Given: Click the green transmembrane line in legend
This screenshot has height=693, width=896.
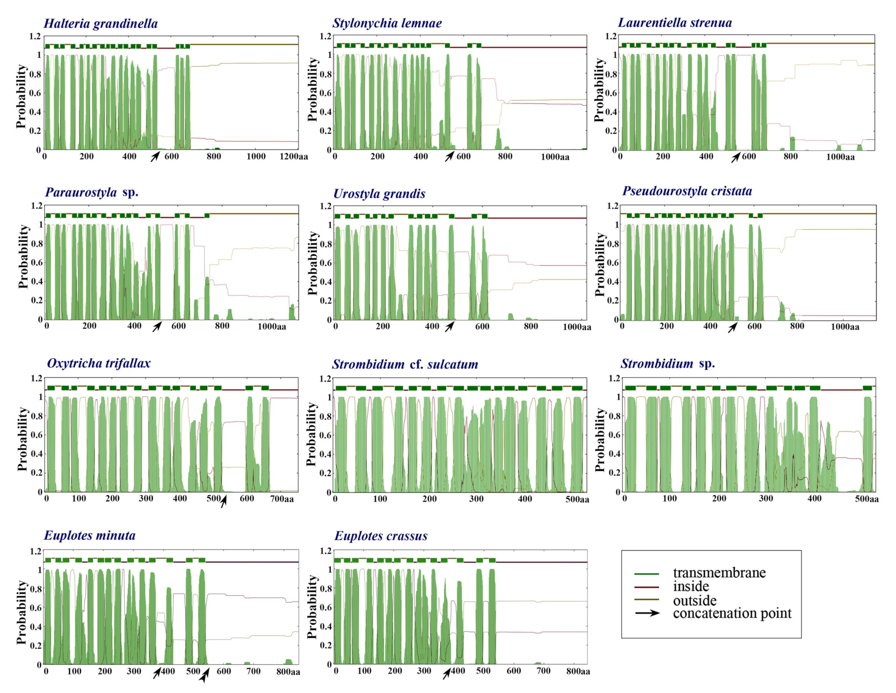Looking at the screenshot, I should point(647,574).
